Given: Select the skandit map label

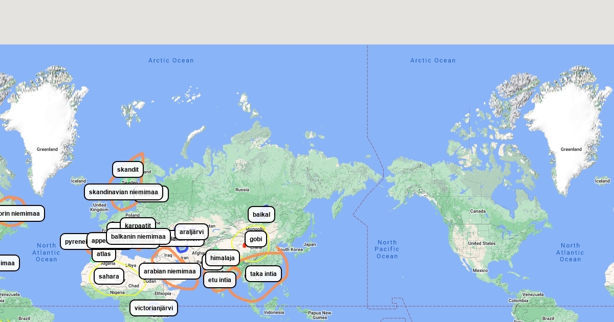Looking at the screenshot, I should coord(127,170).
